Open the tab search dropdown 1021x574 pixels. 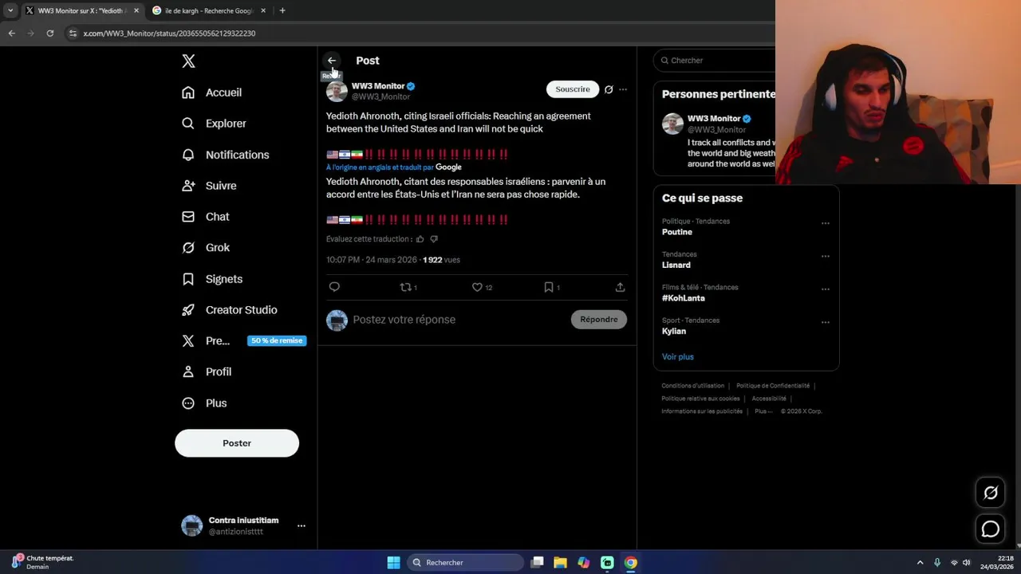10,10
